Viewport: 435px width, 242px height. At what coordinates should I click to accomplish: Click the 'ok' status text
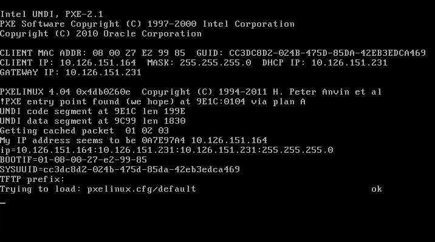click(x=377, y=189)
